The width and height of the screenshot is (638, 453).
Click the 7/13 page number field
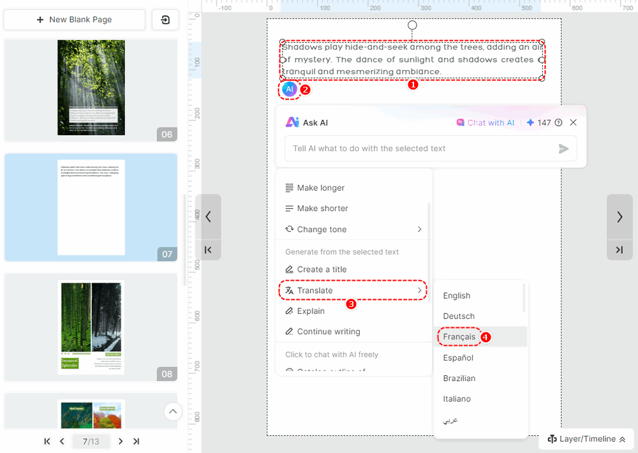pos(91,442)
